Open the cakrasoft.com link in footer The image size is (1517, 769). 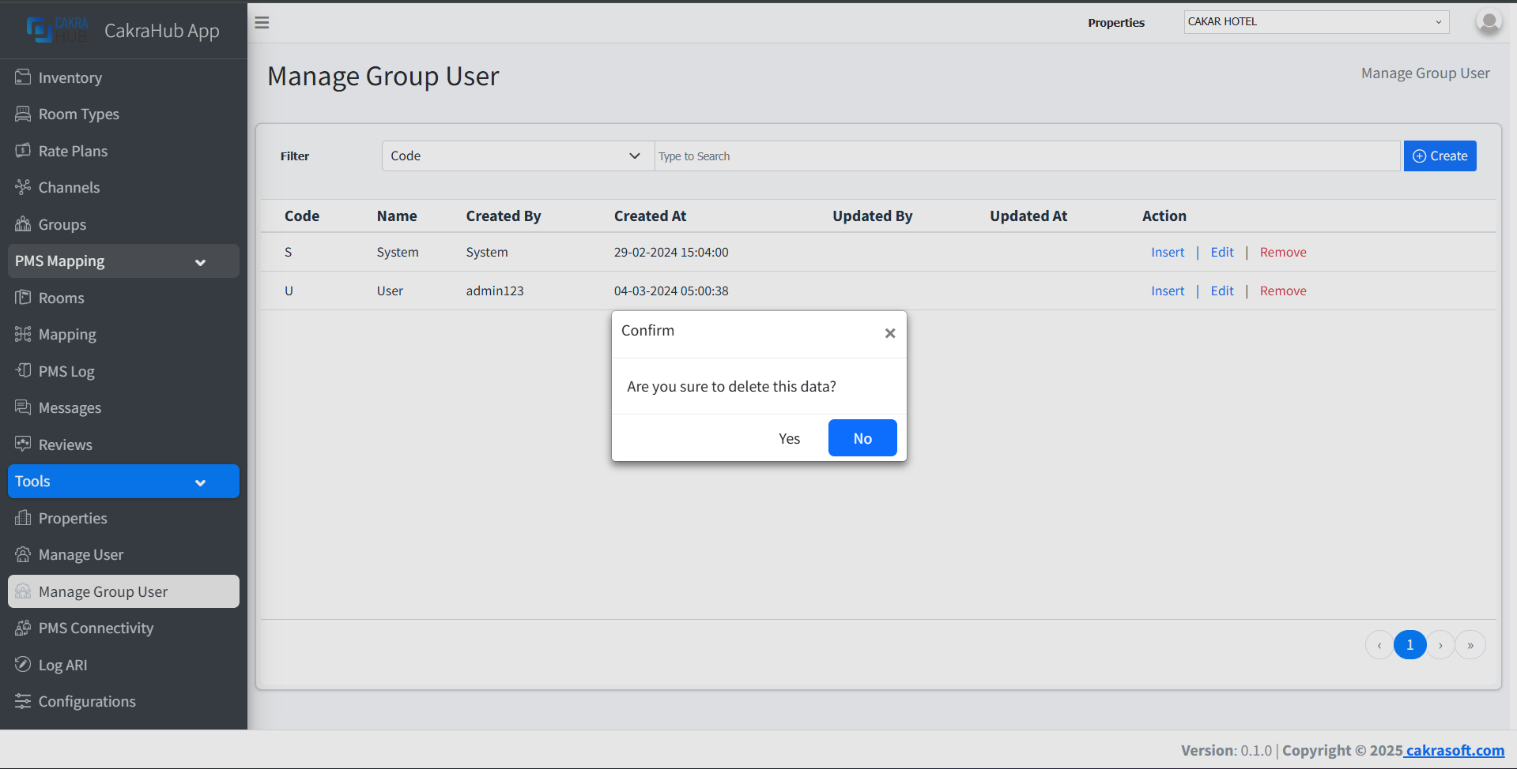(1455, 750)
